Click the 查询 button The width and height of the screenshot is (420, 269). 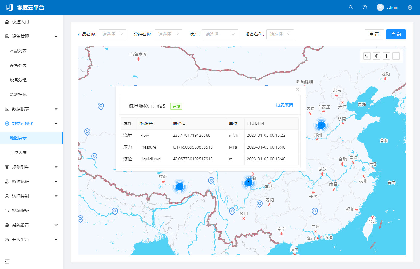click(x=396, y=34)
